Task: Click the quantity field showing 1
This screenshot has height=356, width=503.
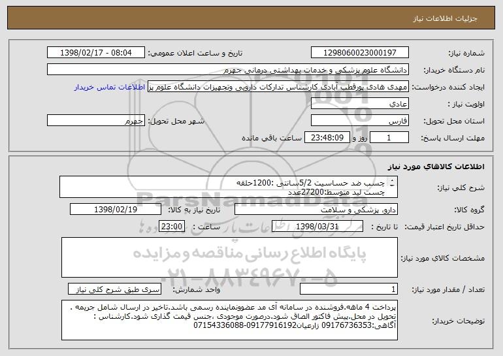Action: point(349,289)
